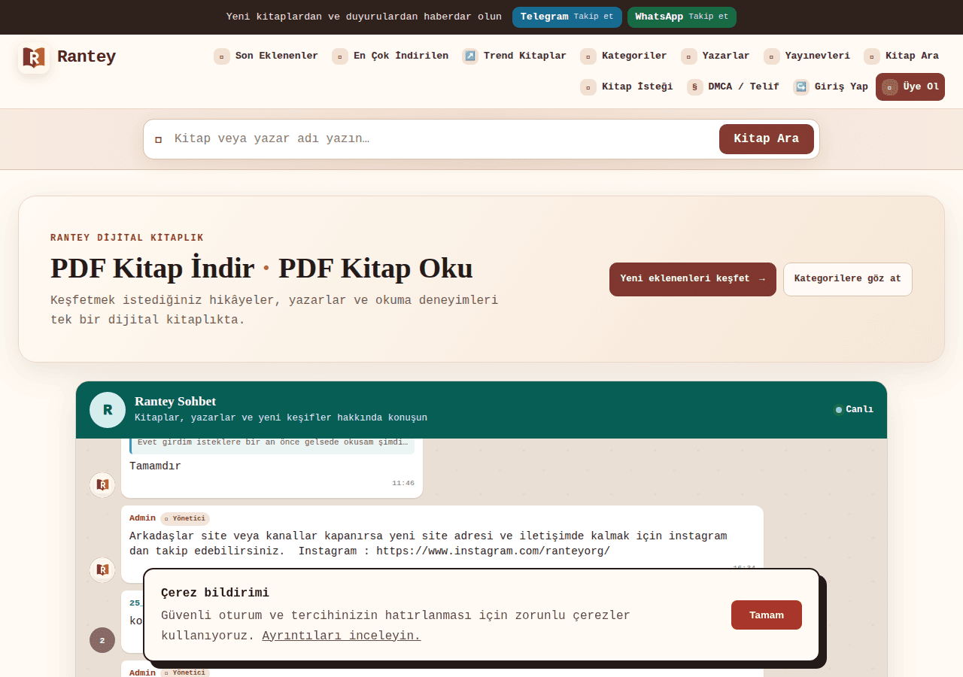Click the Admin name on the Instagram announcement
This screenshot has height=677, width=963.
[x=142, y=518]
